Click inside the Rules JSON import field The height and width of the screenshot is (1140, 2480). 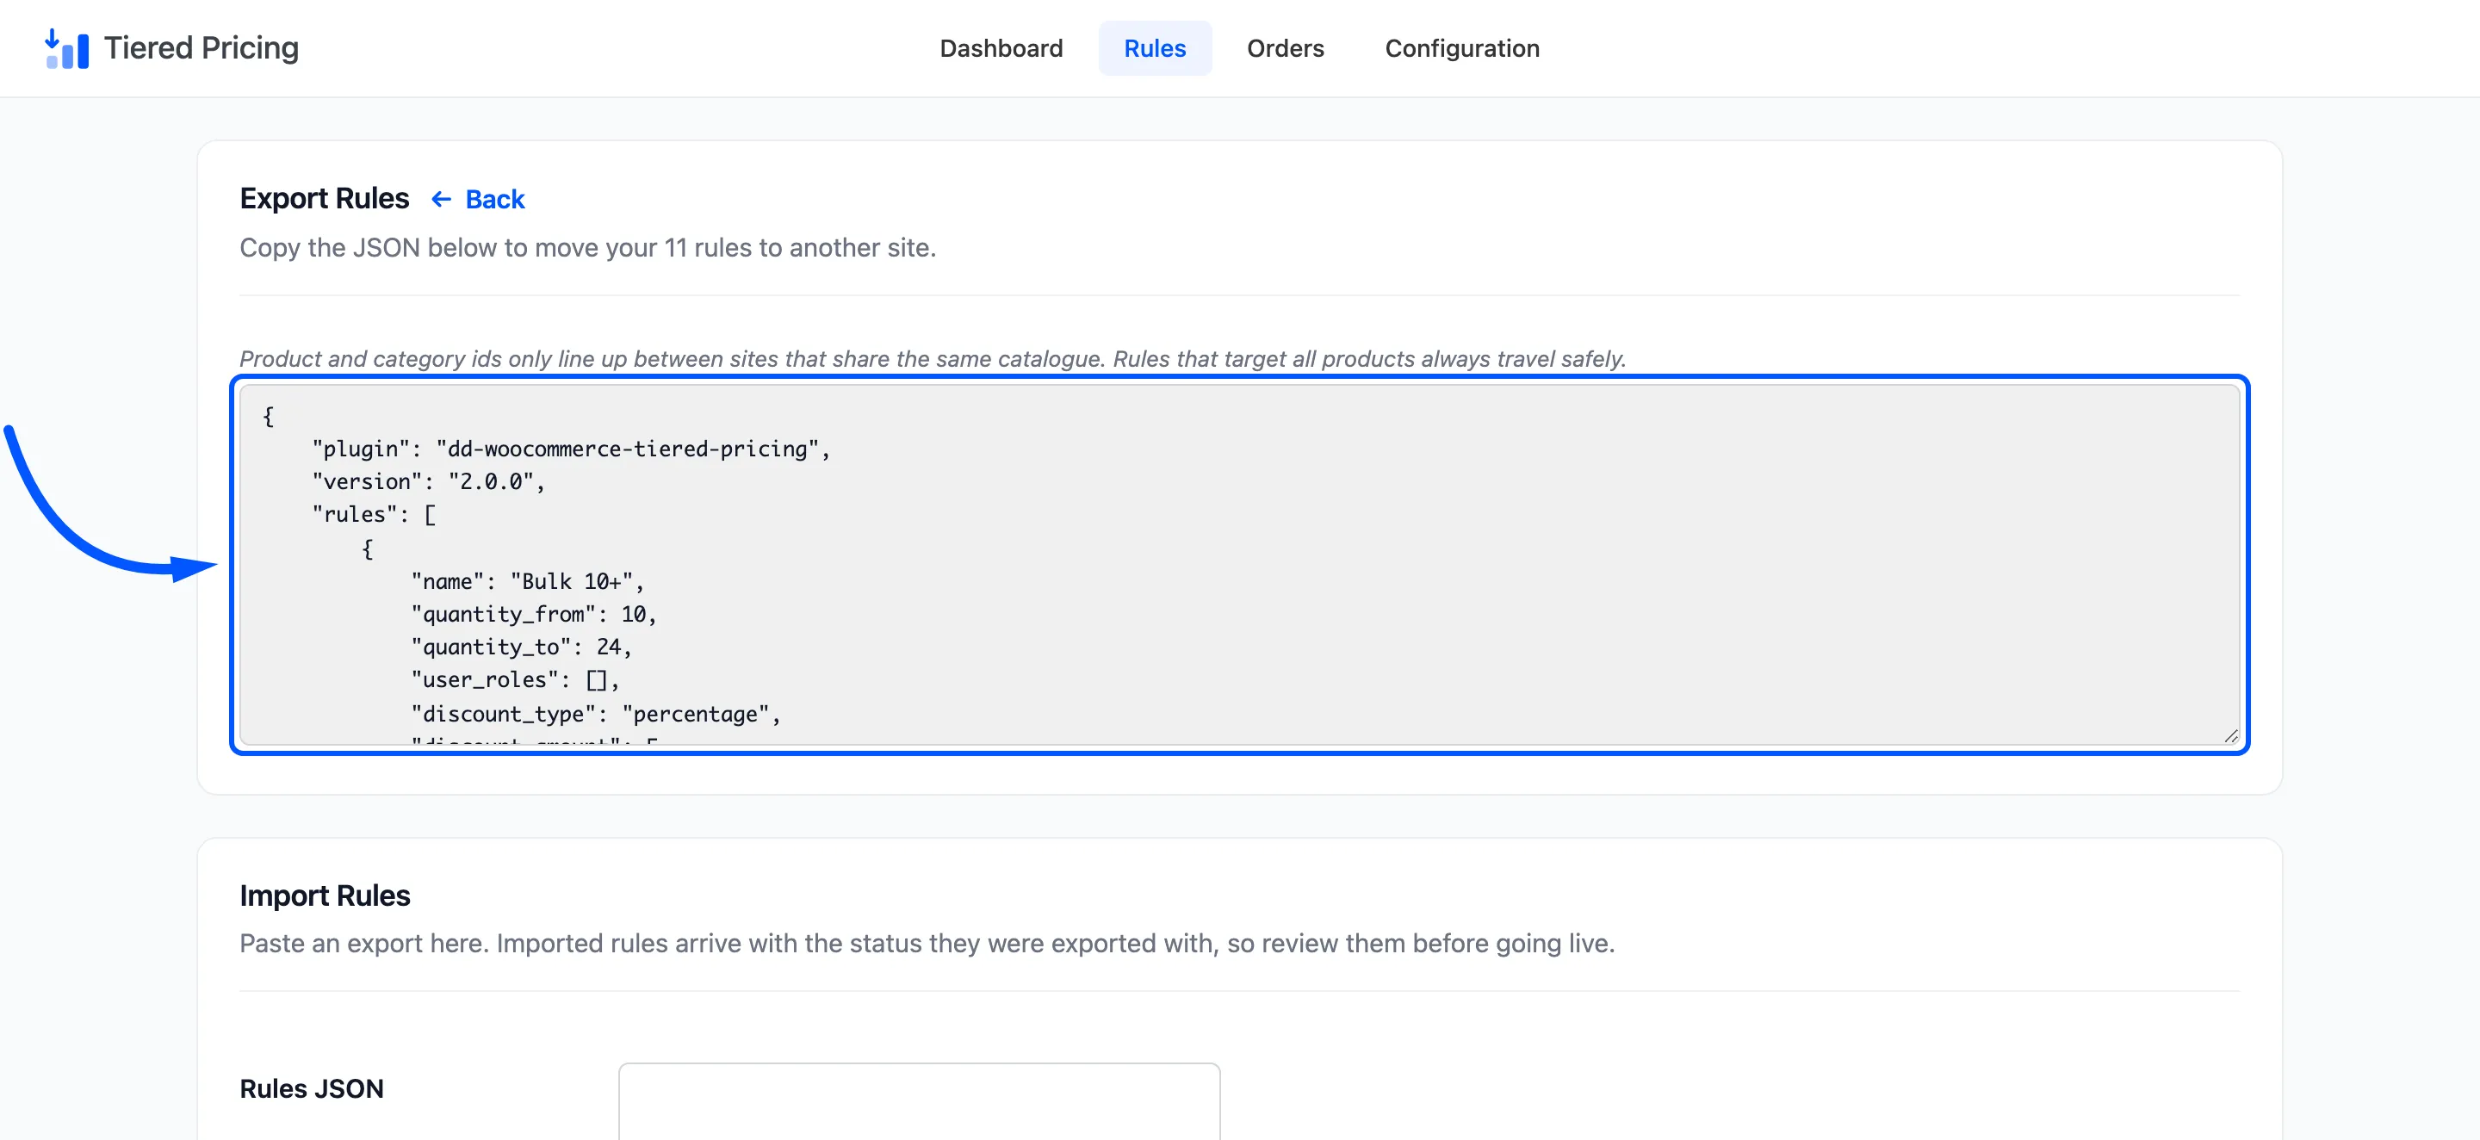pos(919,1101)
